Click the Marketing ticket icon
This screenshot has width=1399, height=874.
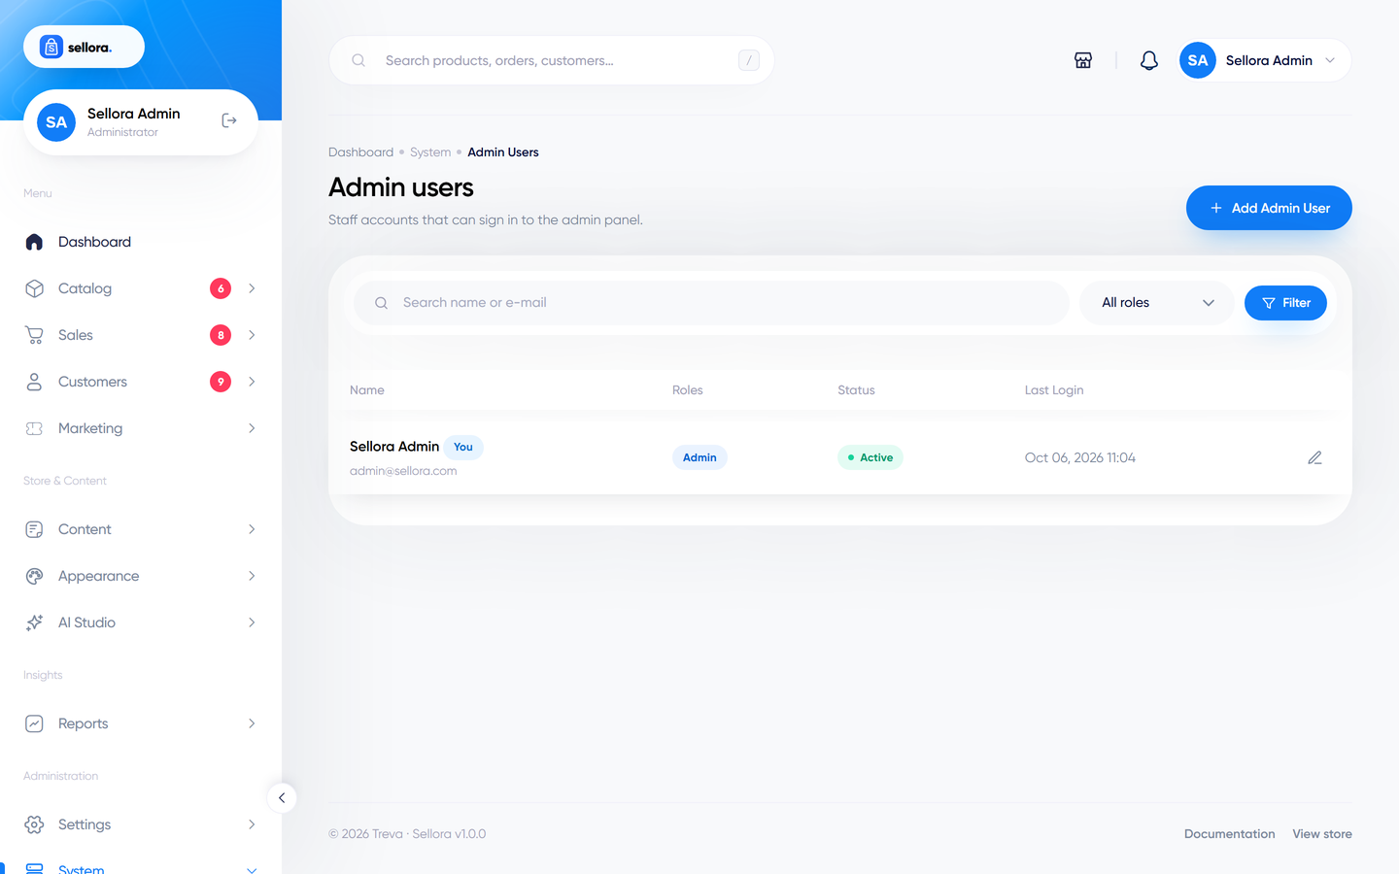pyautogui.click(x=34, y=428)
